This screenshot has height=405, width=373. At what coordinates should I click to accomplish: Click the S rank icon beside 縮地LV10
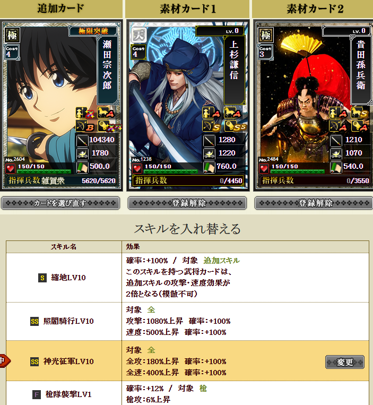pos(42,278)
